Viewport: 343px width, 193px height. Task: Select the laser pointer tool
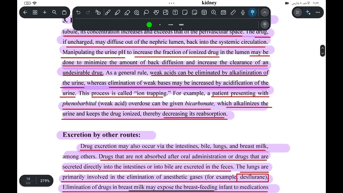pos(252,12)
